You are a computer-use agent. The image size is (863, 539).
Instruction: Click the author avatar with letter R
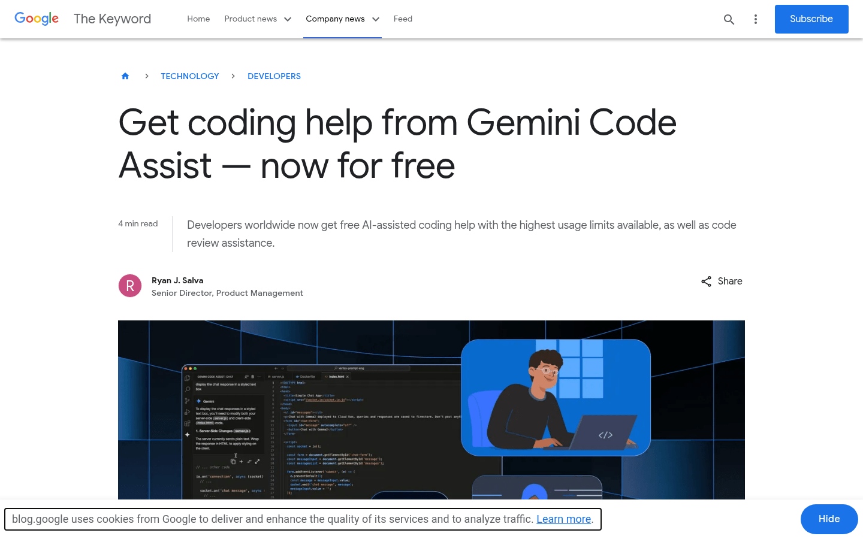130,286
